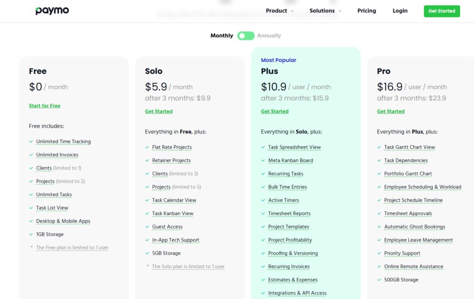Click the checkmark beside Task Gantt Chart View
Image resolution: width=474 pixels, height=299 pixels.
(379, 147)
